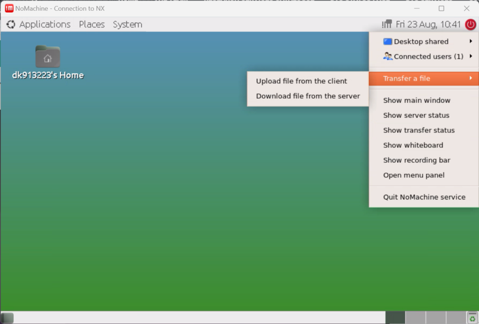Click the Trash icon in bottom panel
Screen dimensions: 479x324
(472, 317)
